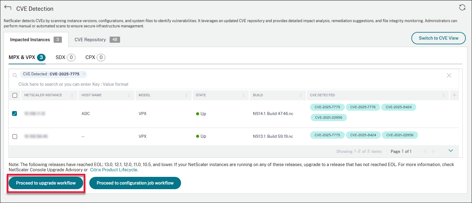The image size is (472, 203).
Task: Click CVE-2025-7775 tag in ADC row
Action: click(327, 107)
